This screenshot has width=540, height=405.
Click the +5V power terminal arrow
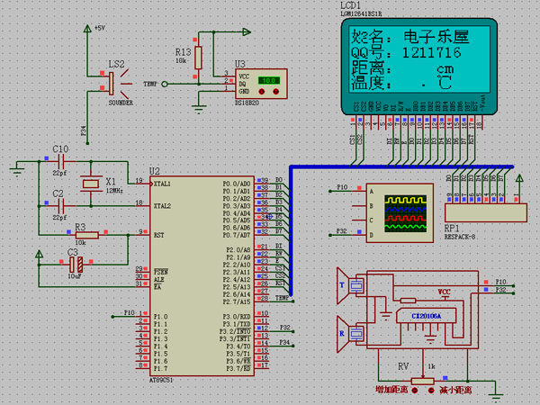(x=87, y=28)
